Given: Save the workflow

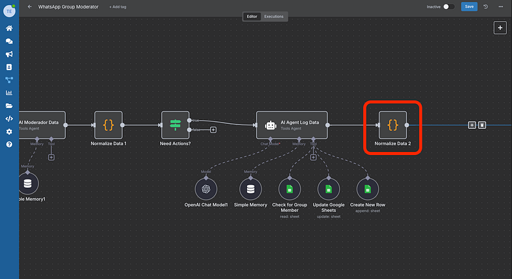Looking at the screenshot, I should point(469,6).
